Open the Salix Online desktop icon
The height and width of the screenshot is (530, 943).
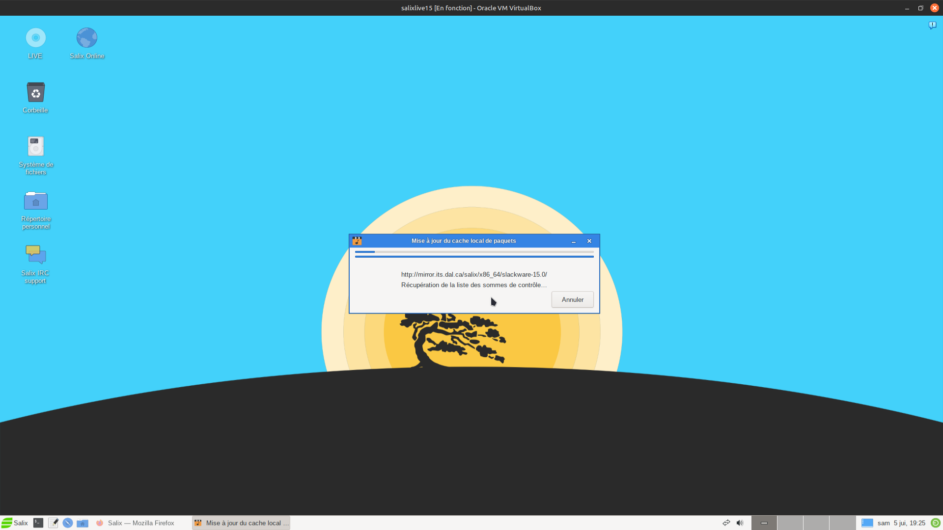[87, 38]
